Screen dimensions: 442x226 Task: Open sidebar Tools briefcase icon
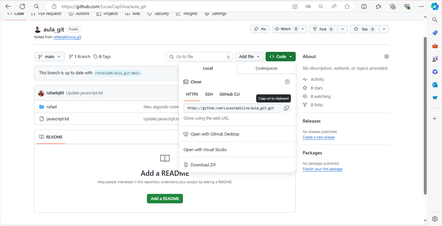[x=435, y=46]
